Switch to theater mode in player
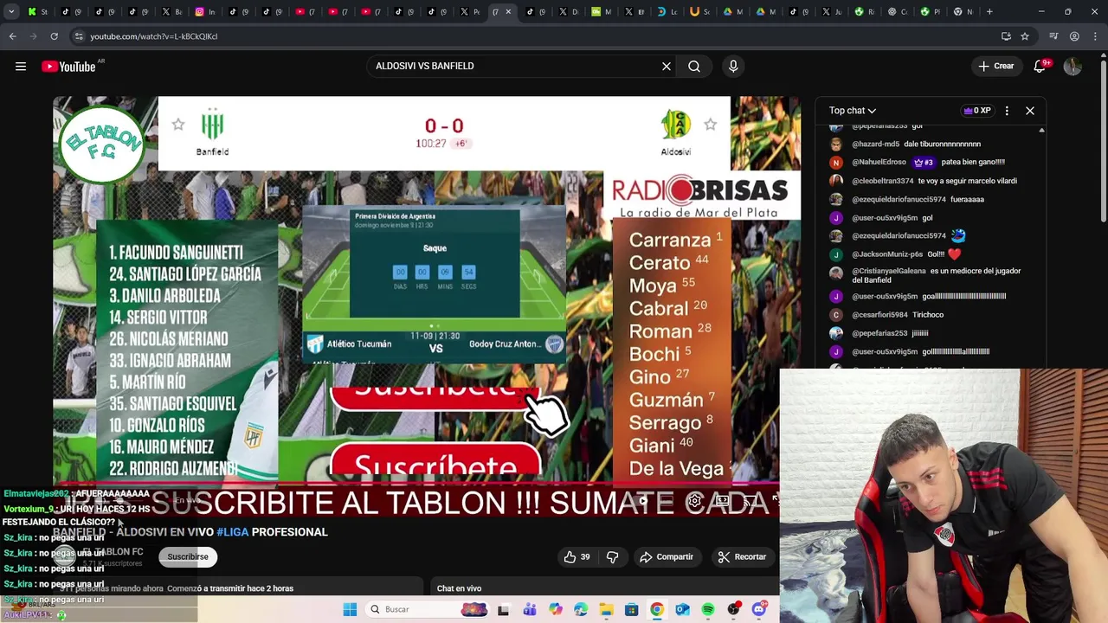Screen dimensions: 1108x623 click(x=723, y=501)
